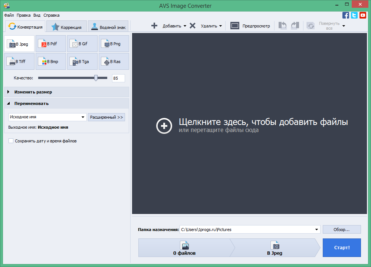Open the Исходное имя rename dropdown
The image size is (371, 267).
[47, 117]
